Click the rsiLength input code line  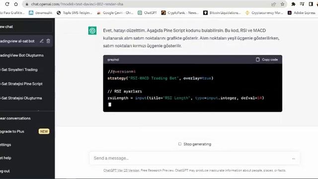point(186,98)
